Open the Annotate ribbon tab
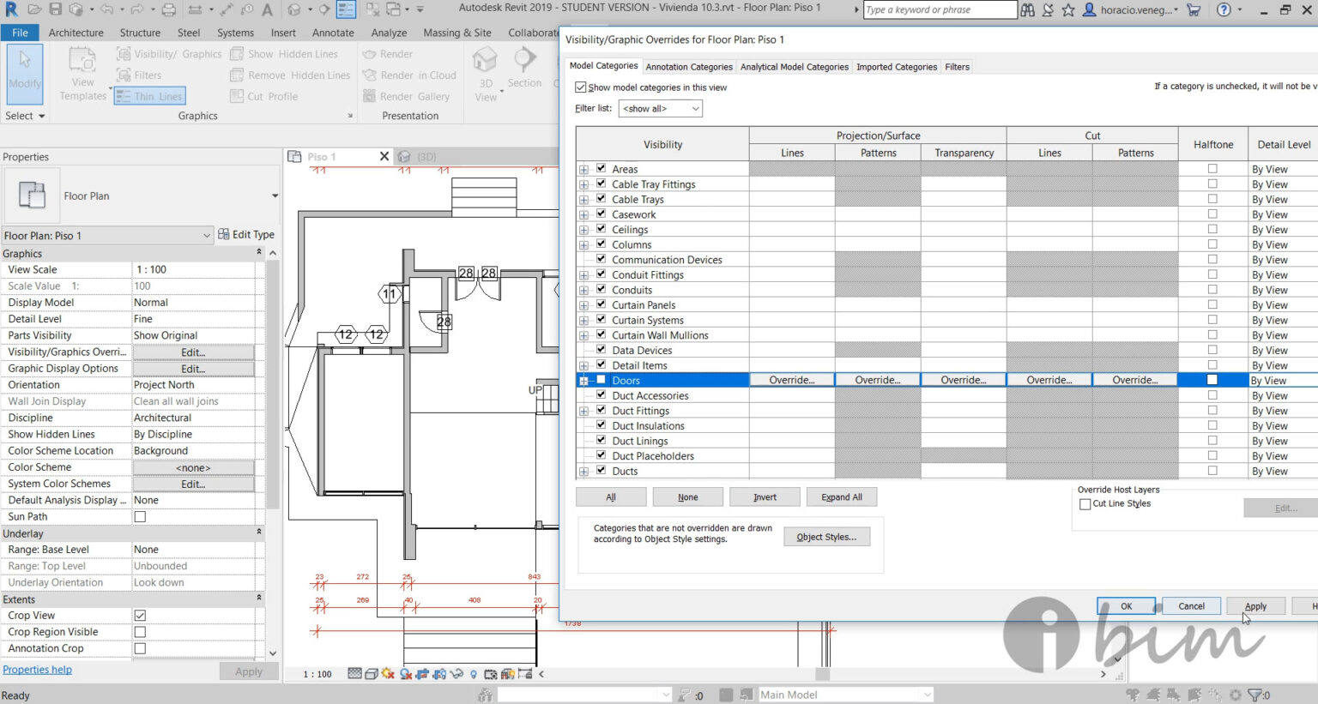The height and width of the screenshot is (704, 1318). point(333,33)
